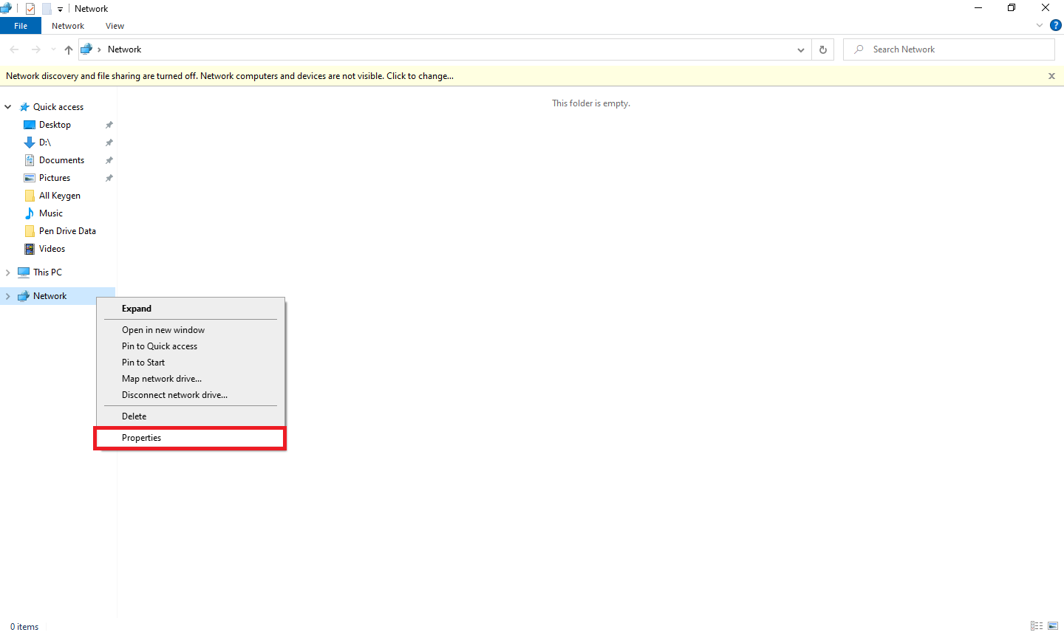This screenshot has width=1064, height=635.
Task: Open Music in Quick access
Action: 51,213
